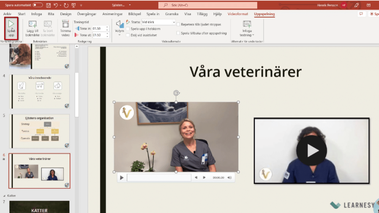Open the Trimma video tool

66,28
